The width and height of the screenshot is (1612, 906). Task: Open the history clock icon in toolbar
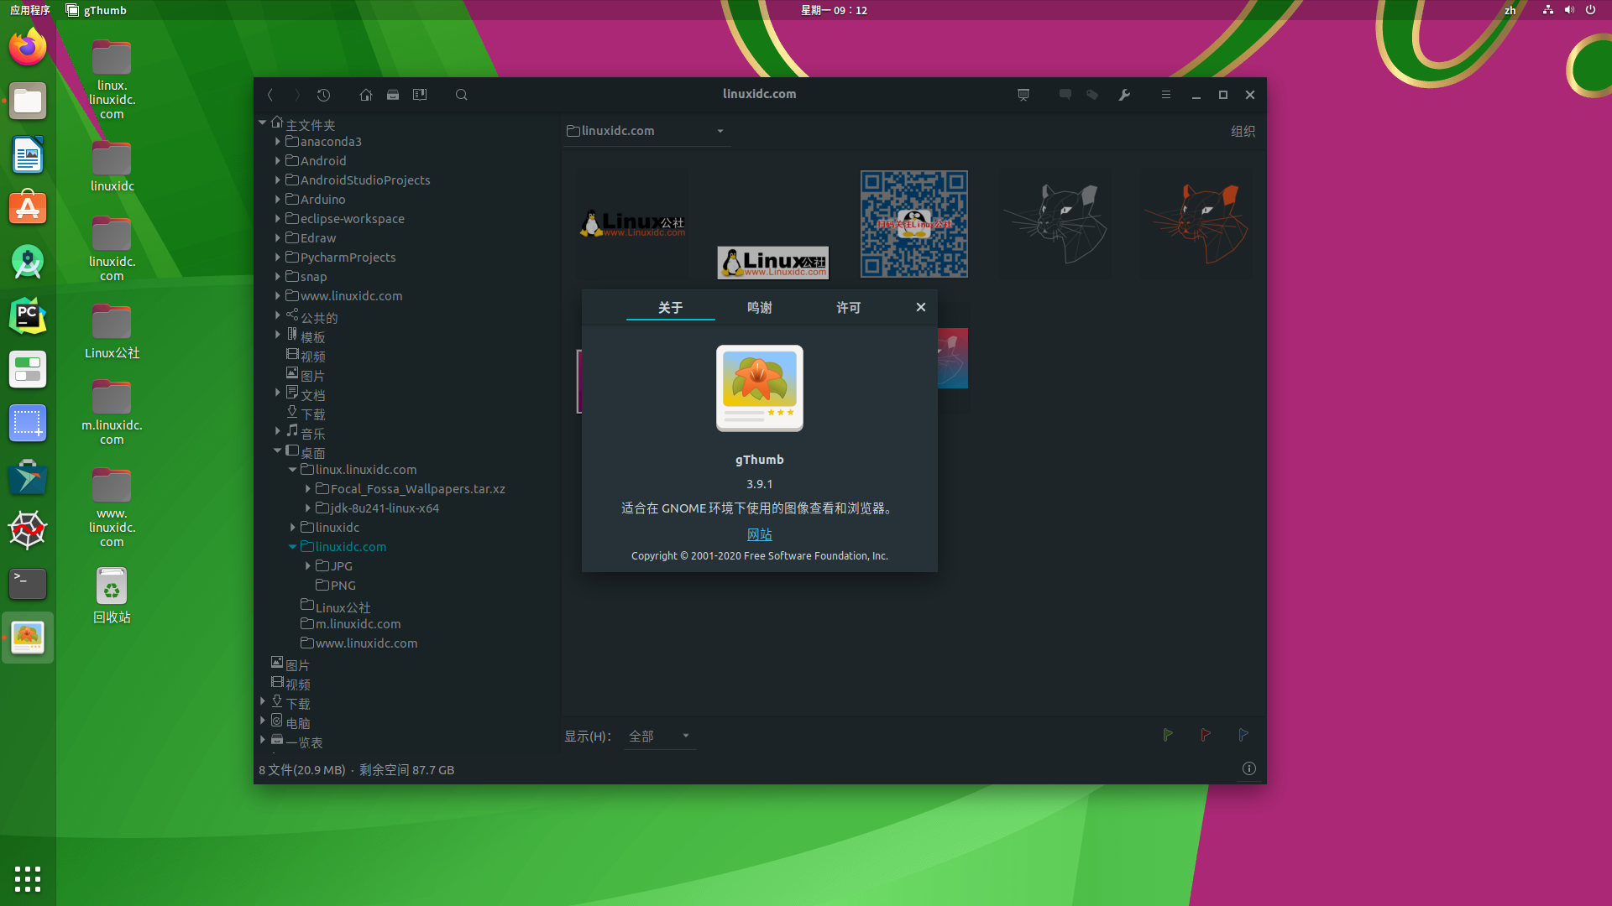tap(323, 95)
